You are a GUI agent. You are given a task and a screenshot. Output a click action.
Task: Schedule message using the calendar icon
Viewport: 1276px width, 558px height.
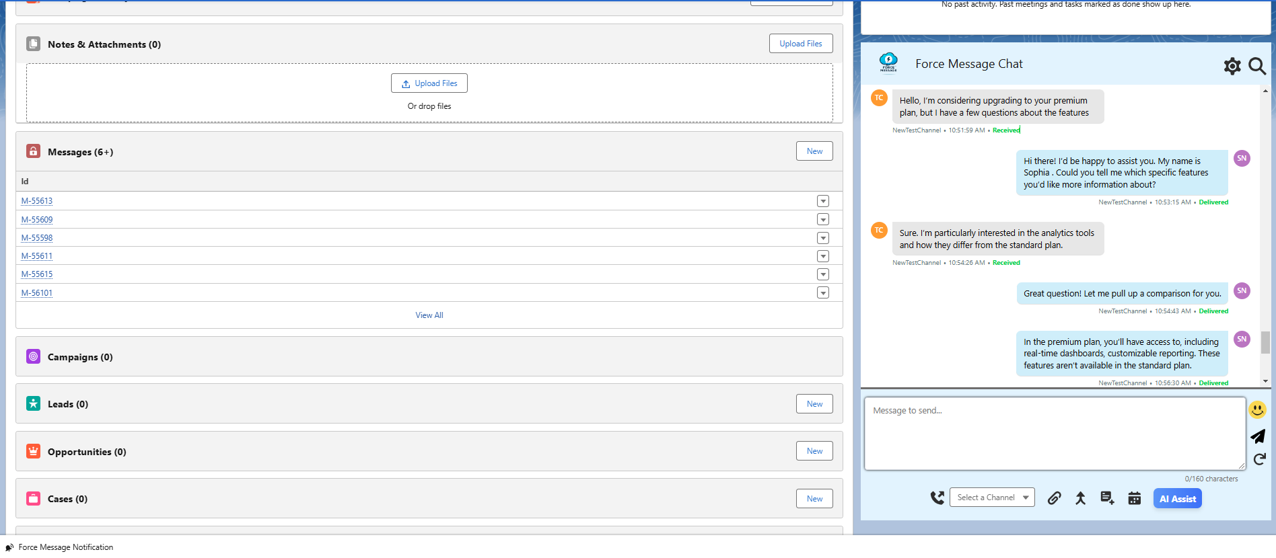point(1134,498)
